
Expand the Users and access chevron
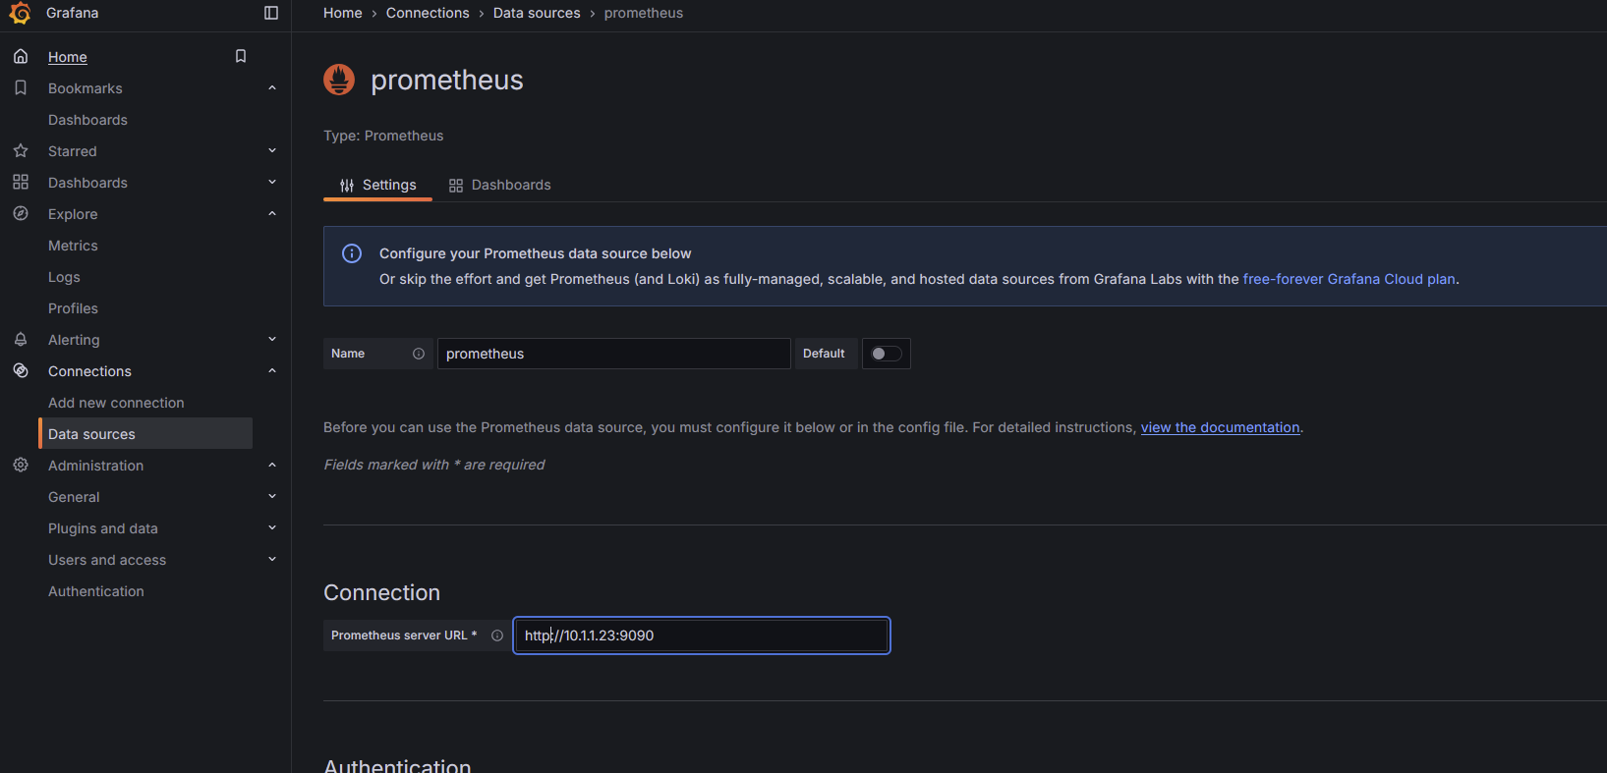click(x=272, y=559)
